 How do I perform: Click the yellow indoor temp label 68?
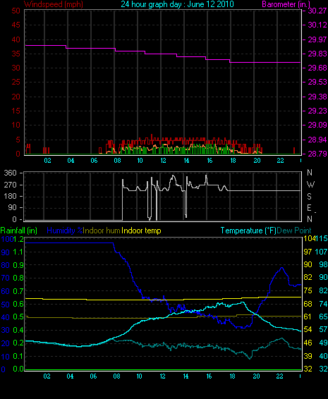coord(308,304)
